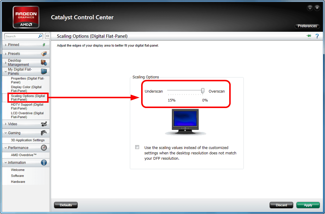Open 3D Application Settings

[x=28, y=140]
